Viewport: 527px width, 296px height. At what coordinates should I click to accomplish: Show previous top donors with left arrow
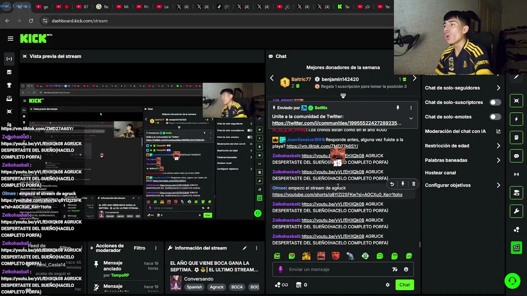[272, 79]
